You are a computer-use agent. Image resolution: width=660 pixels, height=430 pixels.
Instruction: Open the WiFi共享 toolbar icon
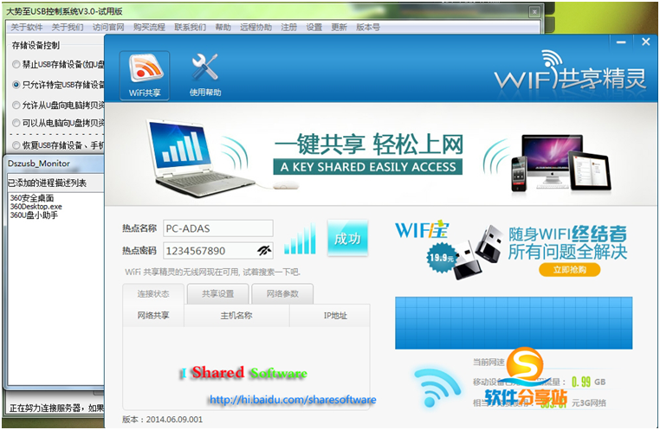145,74
